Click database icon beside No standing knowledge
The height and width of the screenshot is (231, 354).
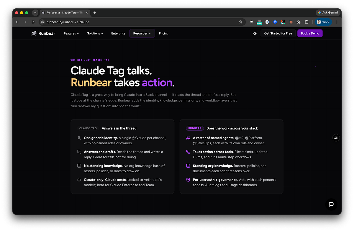point(79,166)
